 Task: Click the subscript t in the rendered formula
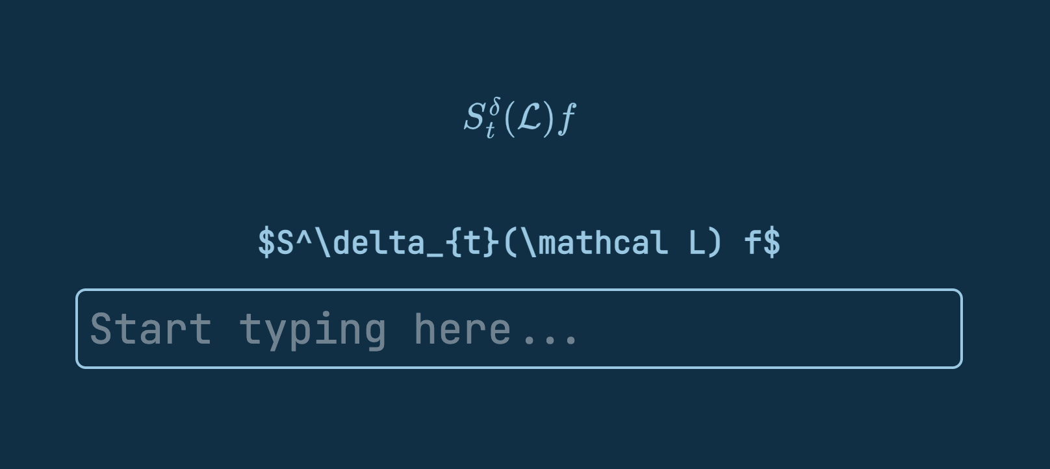pos(491,130)
